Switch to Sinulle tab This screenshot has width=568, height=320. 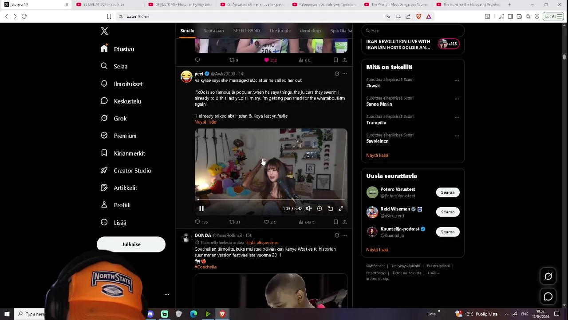(187, 31)
